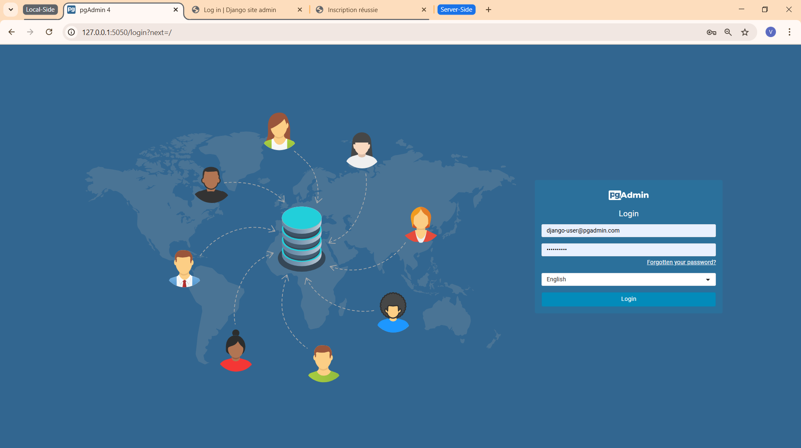Open the browser profile avatar

click(771, 32)
